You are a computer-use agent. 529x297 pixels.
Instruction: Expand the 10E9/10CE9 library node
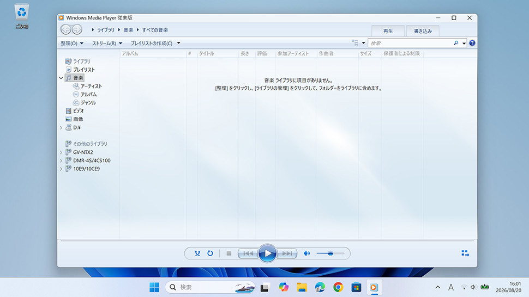pos(61,169)
